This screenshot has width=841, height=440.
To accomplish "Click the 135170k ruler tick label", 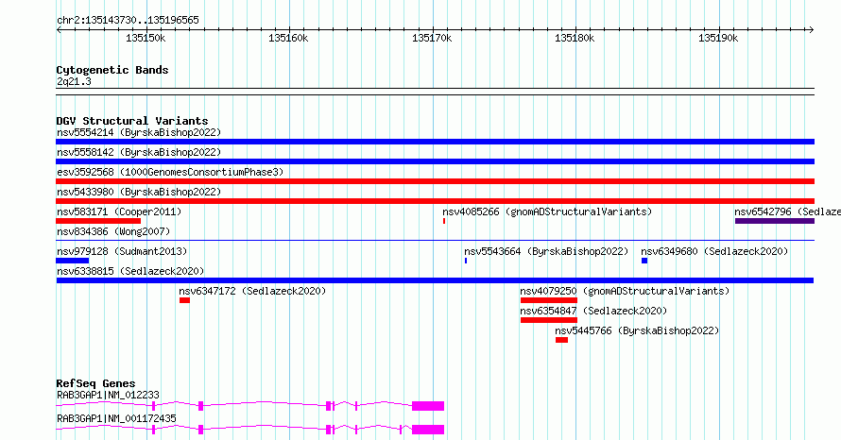I will coord(432,38).
